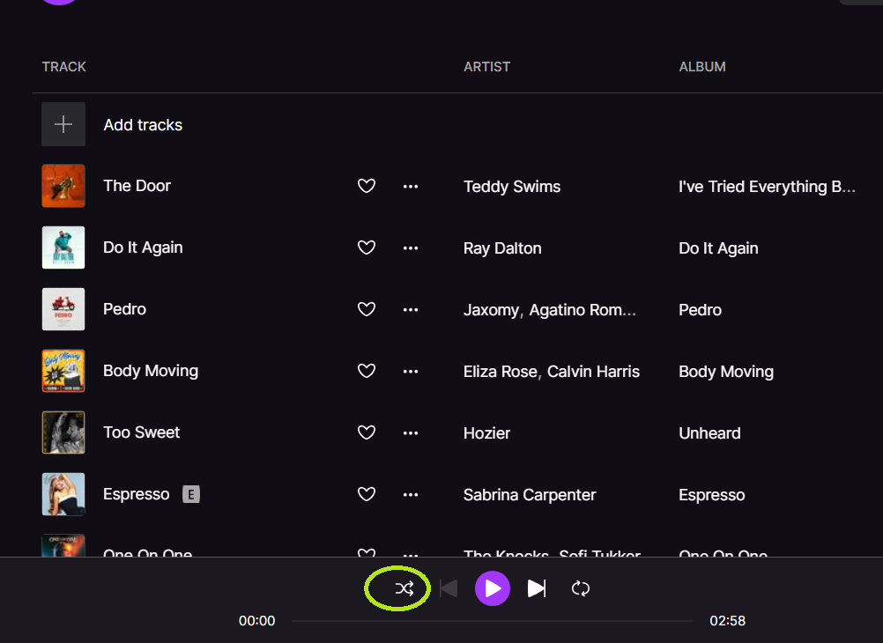Open more options for Do It Again
The height and width of the screenshot is (643, 883).
411,248
